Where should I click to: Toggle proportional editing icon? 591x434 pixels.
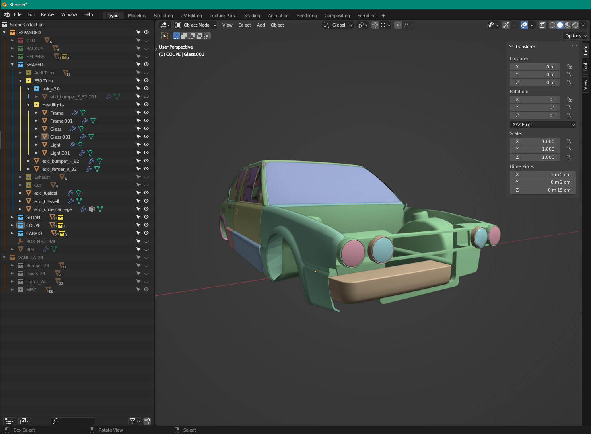tap(398, 25)
